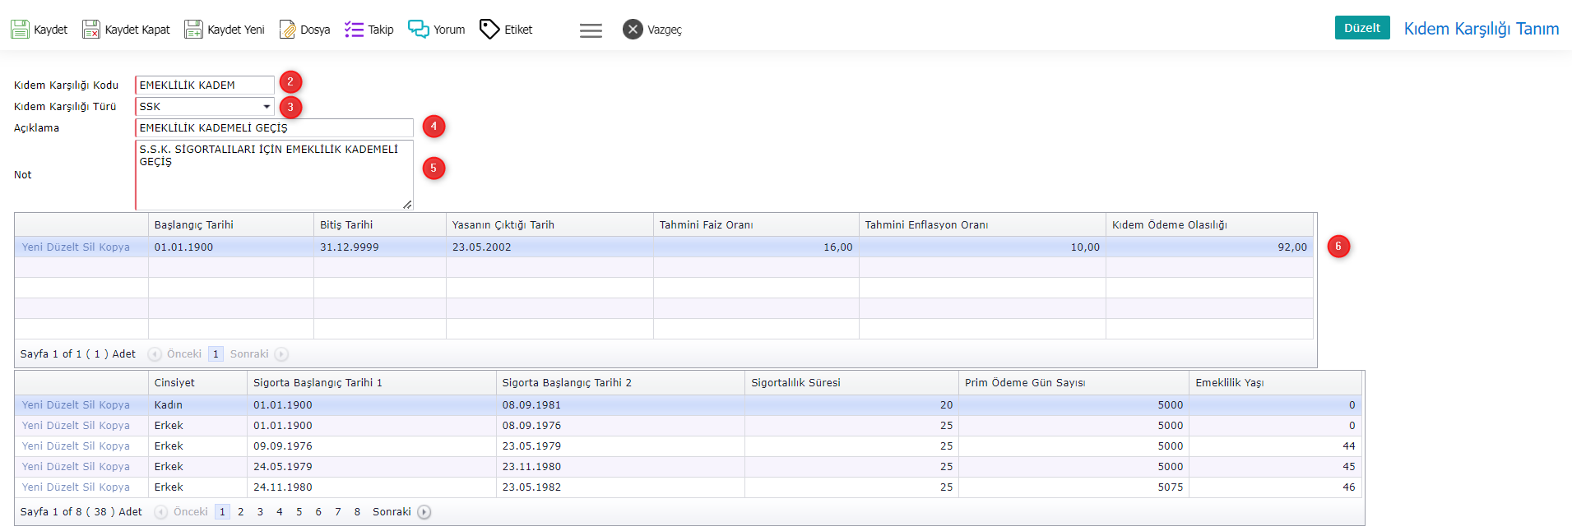The width and height of the screenshot is (1572, 531).
Task: Click Sonraki link in lower grid
Action: (x=392, y=512)
